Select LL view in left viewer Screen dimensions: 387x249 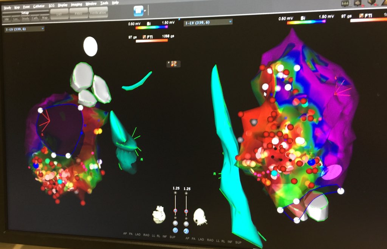tap(153, 235)
